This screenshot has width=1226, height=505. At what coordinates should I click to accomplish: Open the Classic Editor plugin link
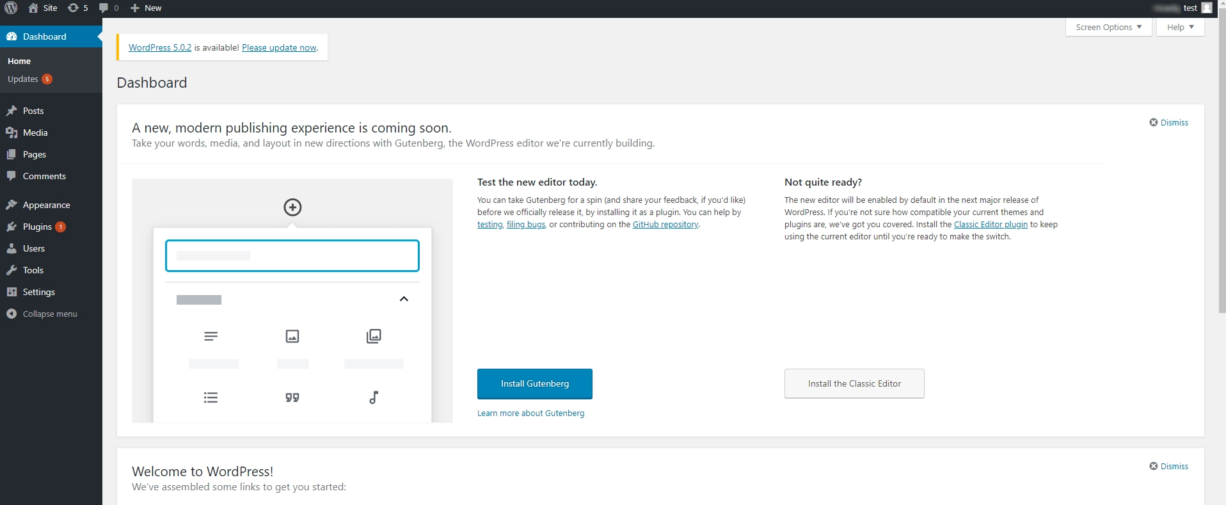point(991,225)
